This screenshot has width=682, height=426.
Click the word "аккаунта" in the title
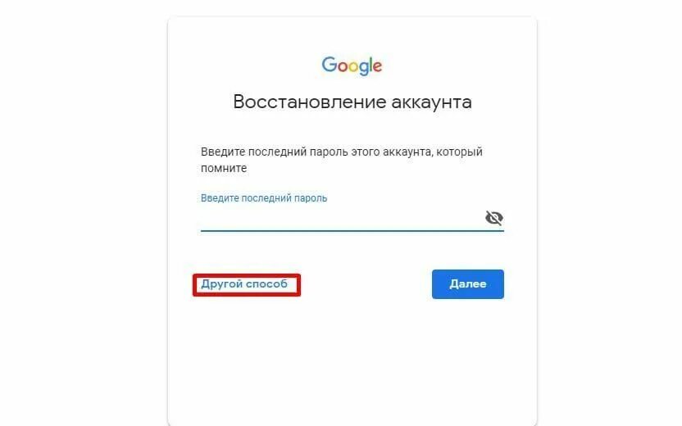[431, 102]
